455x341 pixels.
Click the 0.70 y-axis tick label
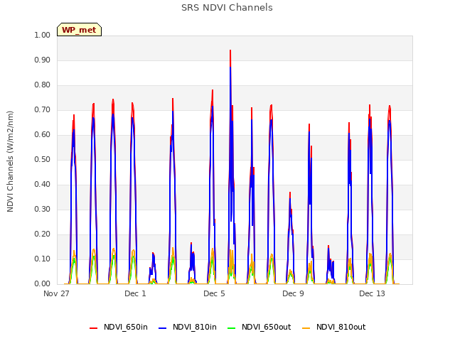click(43, 110)
